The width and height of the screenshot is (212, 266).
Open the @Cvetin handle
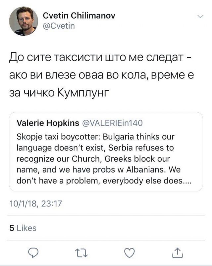59,26
